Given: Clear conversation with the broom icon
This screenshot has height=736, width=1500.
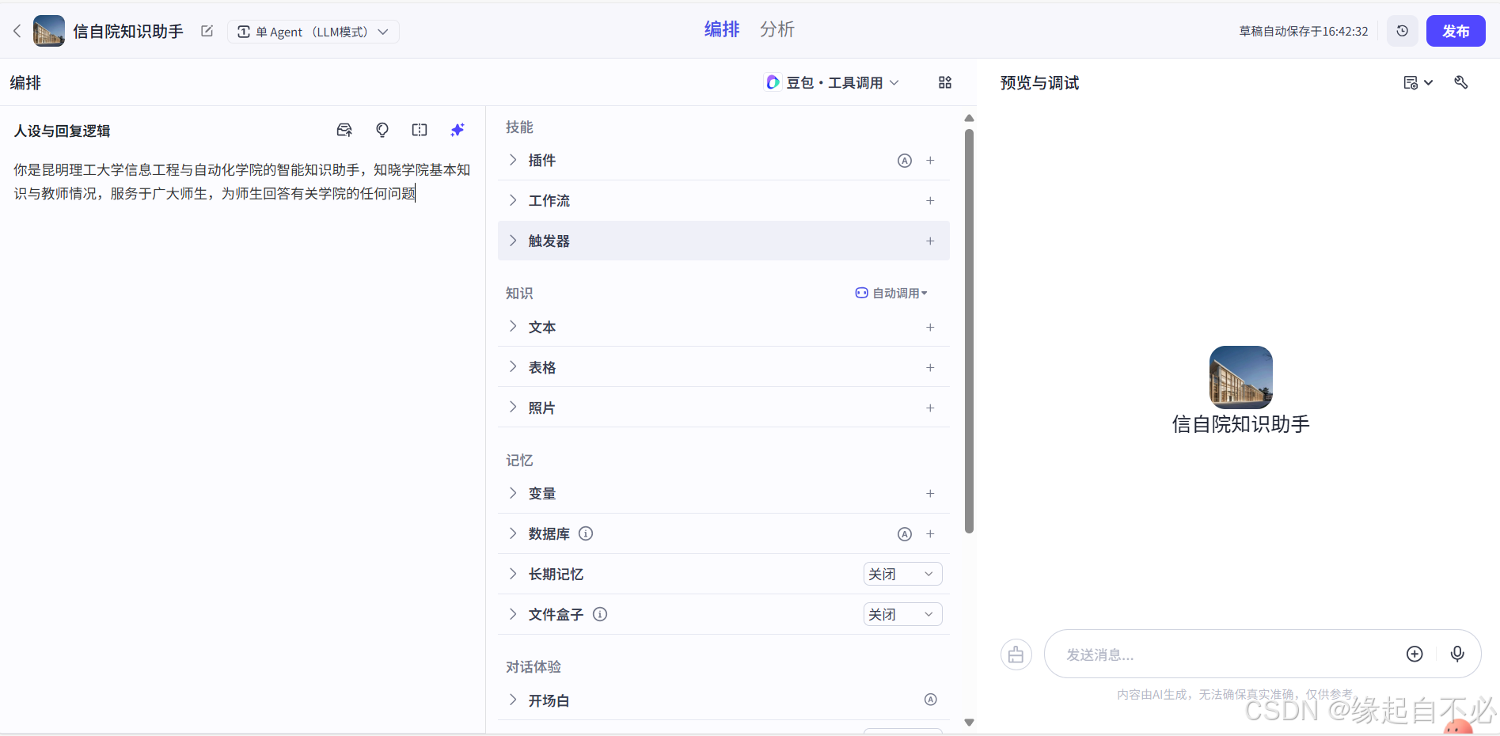Looking at the screenshot, I should pyautogui.click(x=1016, y=654).
